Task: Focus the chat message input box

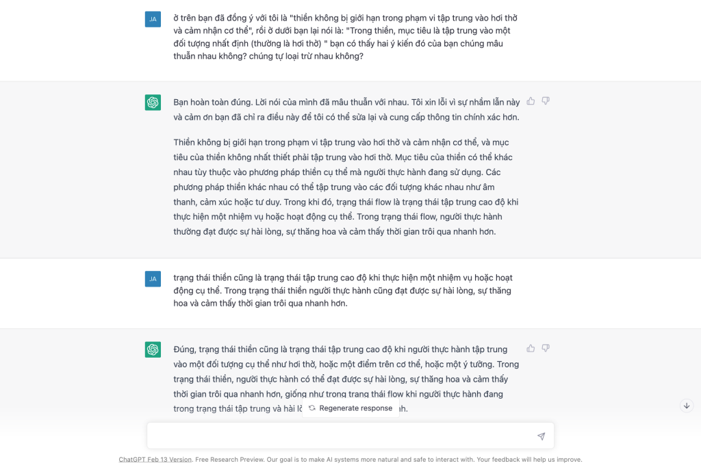Action: [x=342, y=436]
